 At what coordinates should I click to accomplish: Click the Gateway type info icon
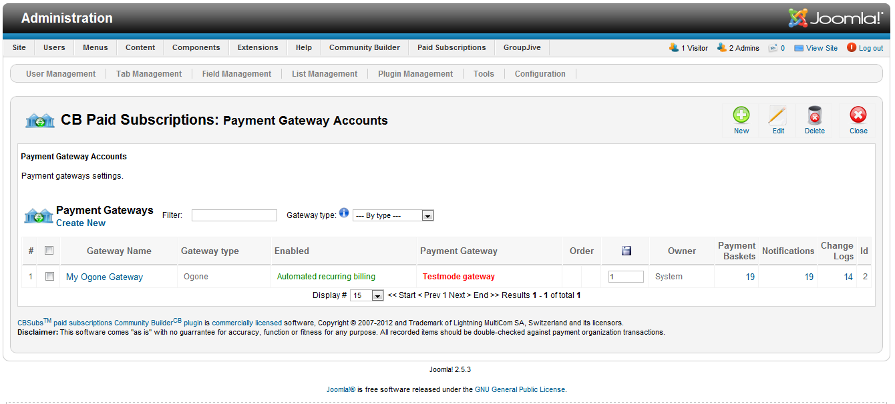(x=344, y=213)
